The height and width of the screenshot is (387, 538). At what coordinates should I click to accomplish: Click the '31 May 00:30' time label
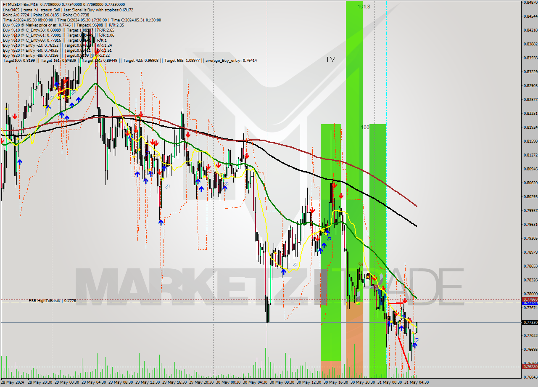coord(390,382)
